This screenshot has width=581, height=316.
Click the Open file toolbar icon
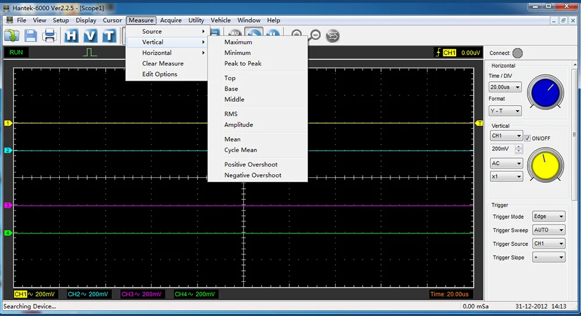click(x=12, y=35)
